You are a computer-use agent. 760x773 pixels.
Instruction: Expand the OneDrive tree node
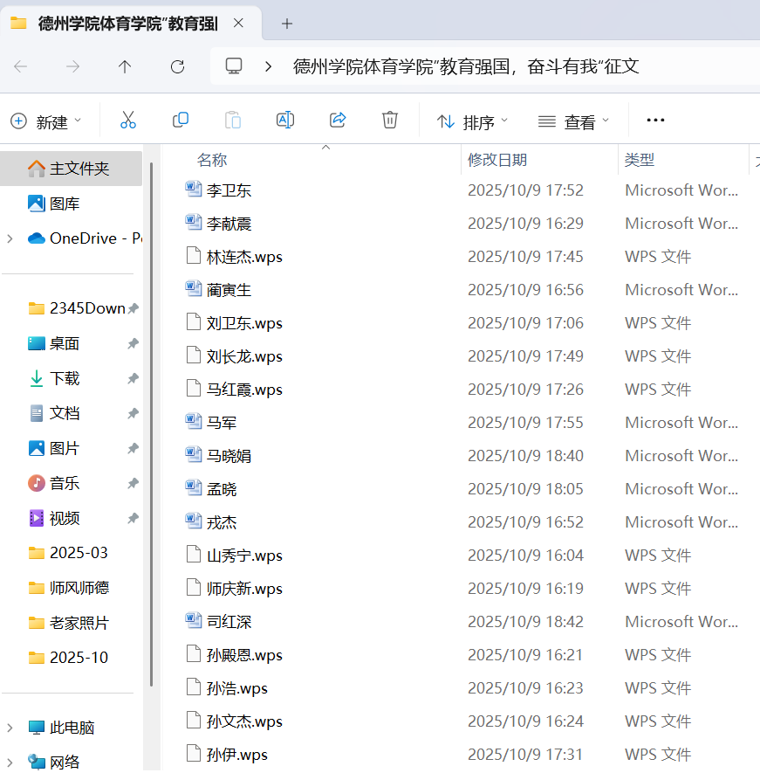10,238
